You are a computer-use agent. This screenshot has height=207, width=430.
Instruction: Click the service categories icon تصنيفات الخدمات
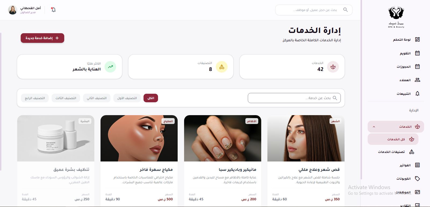(x=411, y=152)
